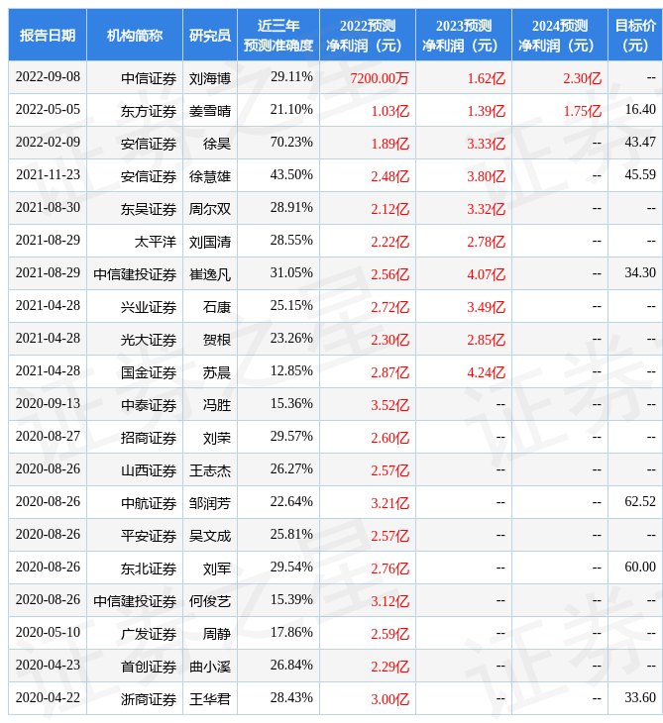Select researcher name 曲小溪
The width and height of the screenshot is (663, 723).
pyautogui.click(x=210, y=668)
